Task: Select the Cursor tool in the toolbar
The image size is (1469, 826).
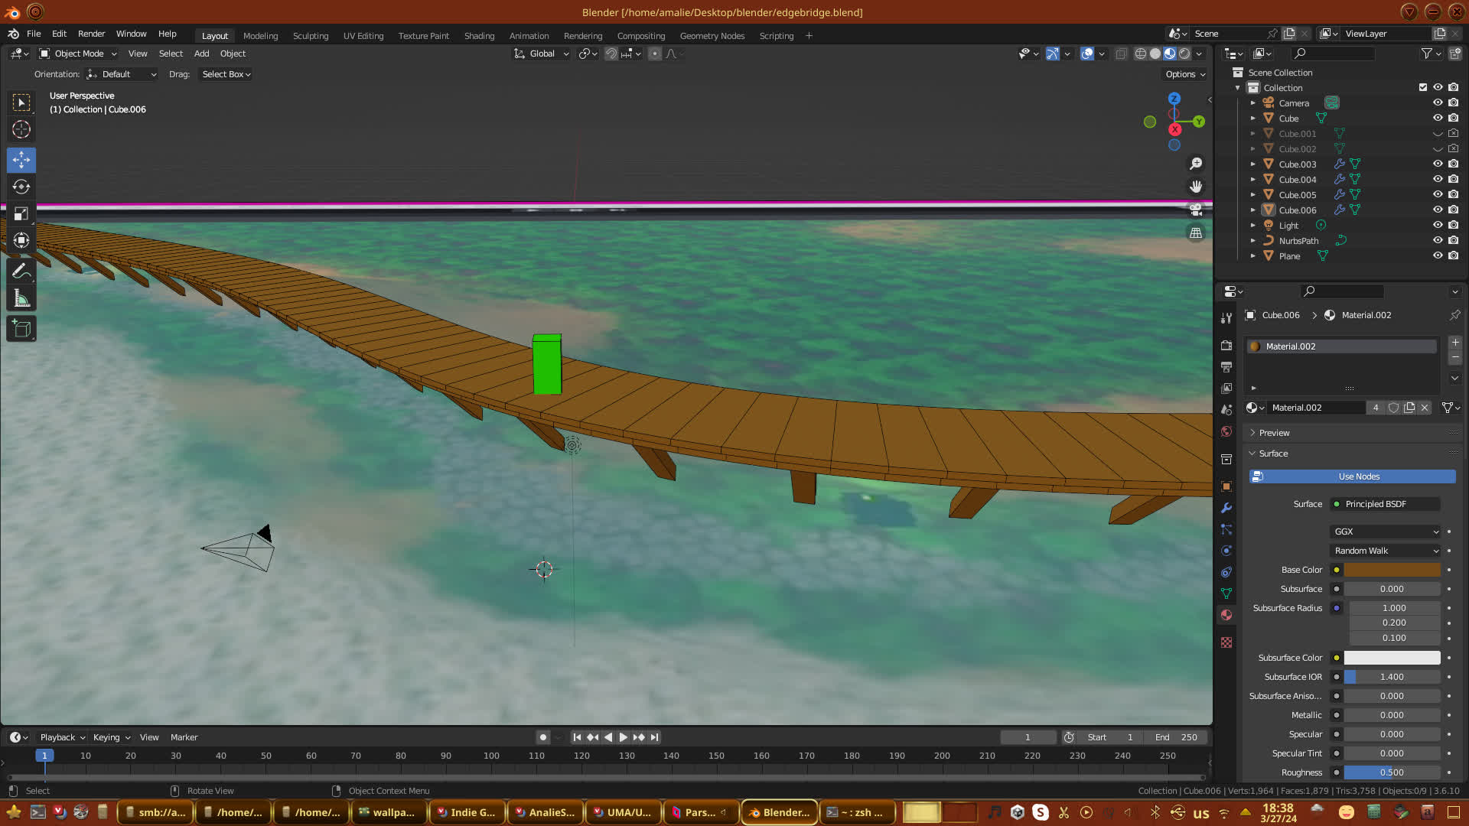Action: [21, 130]
